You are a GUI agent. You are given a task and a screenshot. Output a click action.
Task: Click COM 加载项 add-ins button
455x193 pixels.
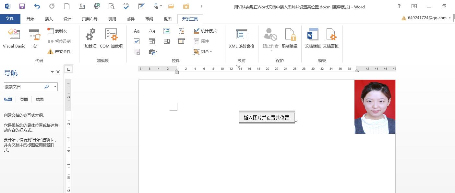(x=111, y=38)
